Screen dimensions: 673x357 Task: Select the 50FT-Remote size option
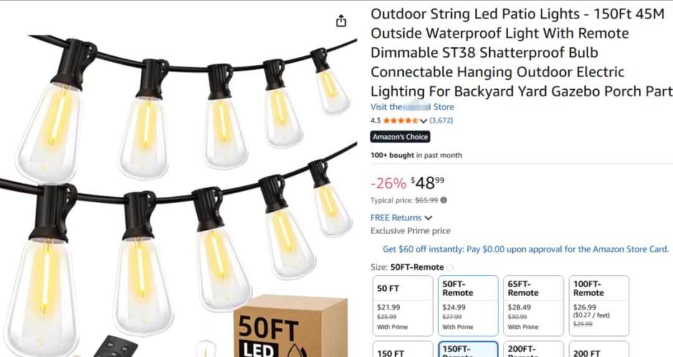coord(468,306)
